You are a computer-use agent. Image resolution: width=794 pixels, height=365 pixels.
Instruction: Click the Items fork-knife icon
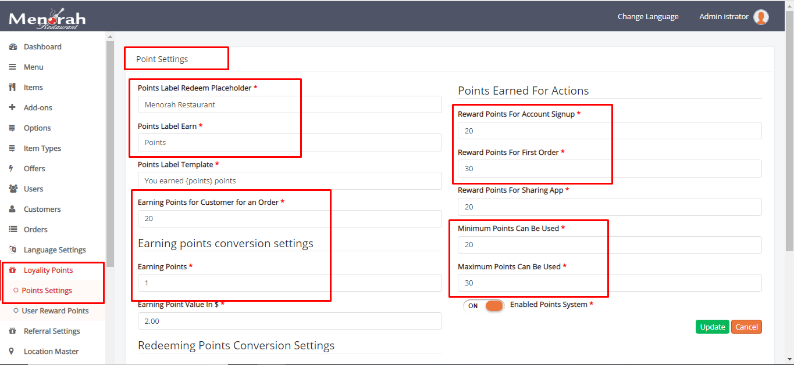(x=12, y=88)
